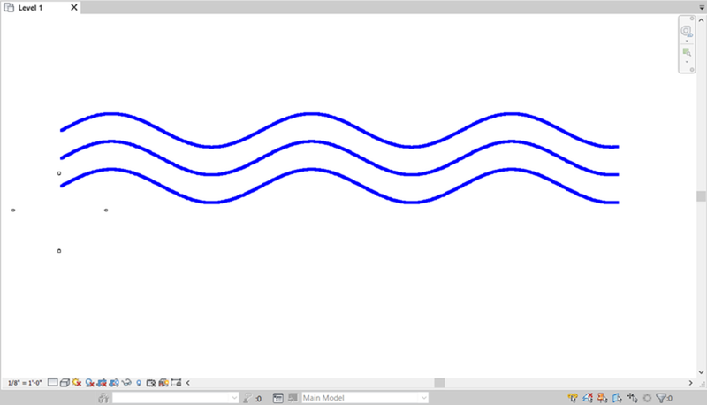Open Temporary Hide/Isolate sunglasses icon

tap(126, 382)
